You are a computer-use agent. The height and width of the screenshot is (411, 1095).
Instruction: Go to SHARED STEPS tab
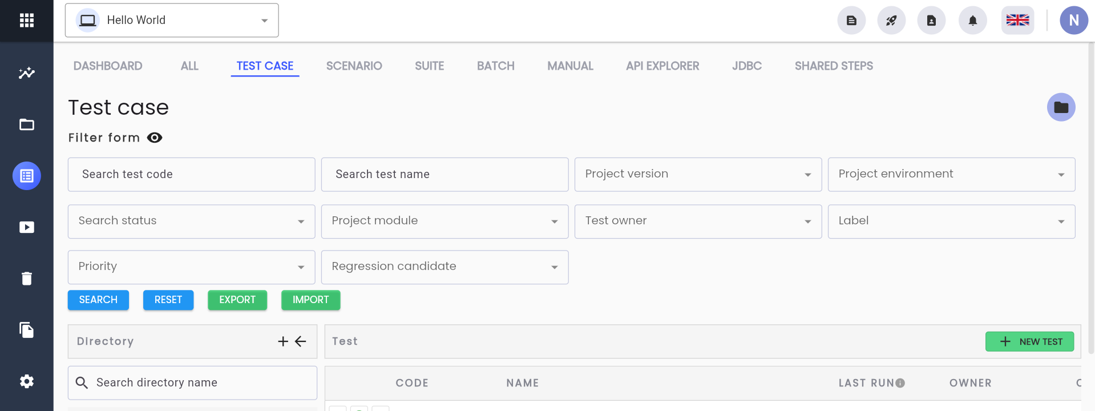click(x=834, y=66)
